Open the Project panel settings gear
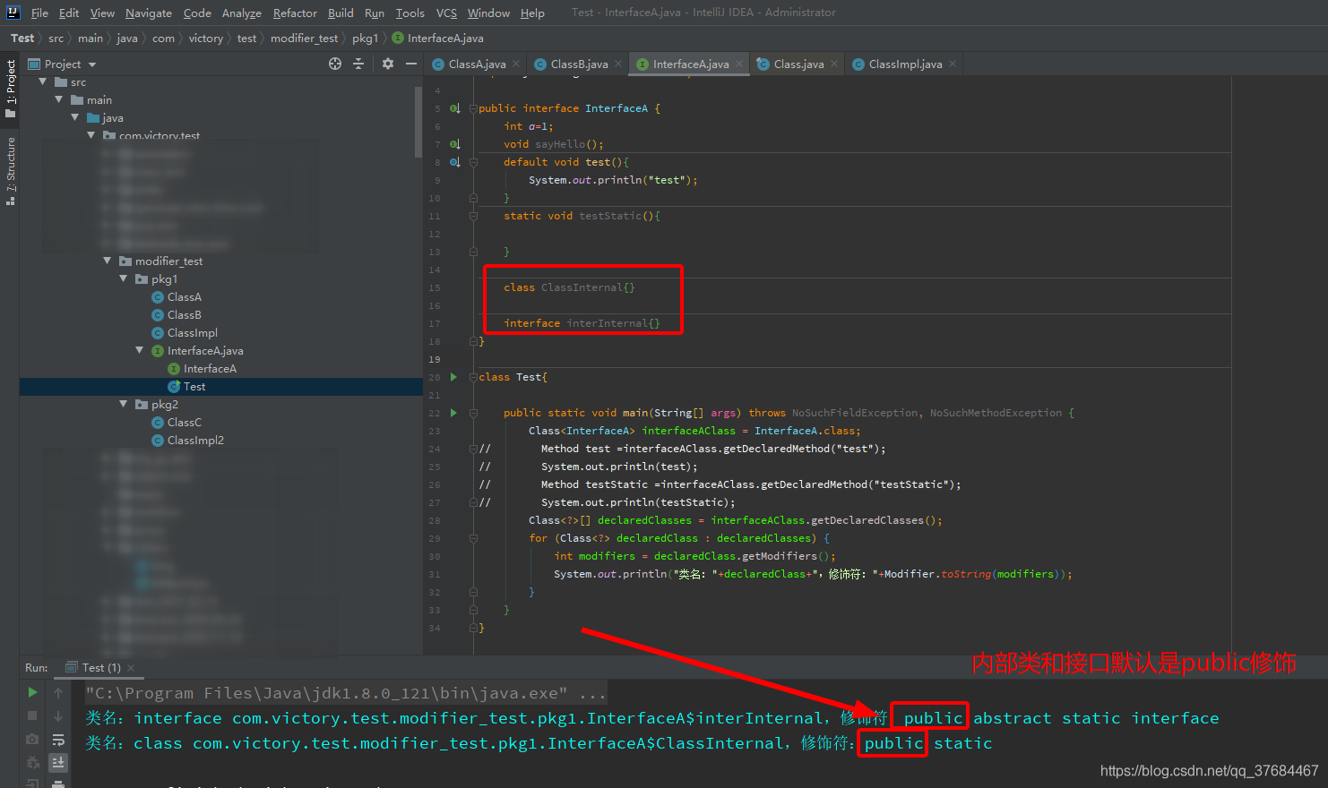 [388, 64]
